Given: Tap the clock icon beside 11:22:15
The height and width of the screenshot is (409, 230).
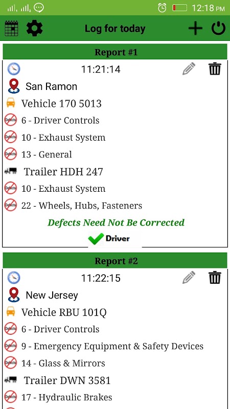Looking at the screenshot, I should [14, 278].
